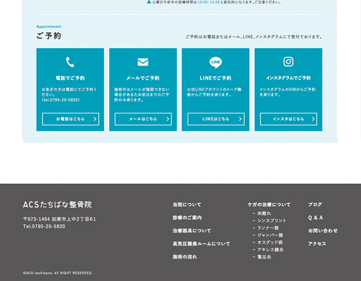Image resolution: width=361 pixels, height=281 pixels.
Task: Open the アキレス腱炎 sub-link
Action: coord(270,249)
